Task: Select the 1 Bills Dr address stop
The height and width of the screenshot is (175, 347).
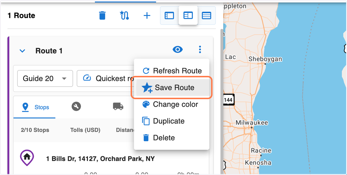Action: tap(100, 159)
